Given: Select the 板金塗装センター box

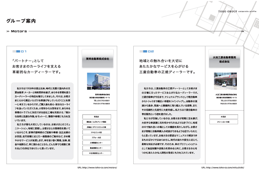Looking at the screenshot, I should tap(97, 148).
